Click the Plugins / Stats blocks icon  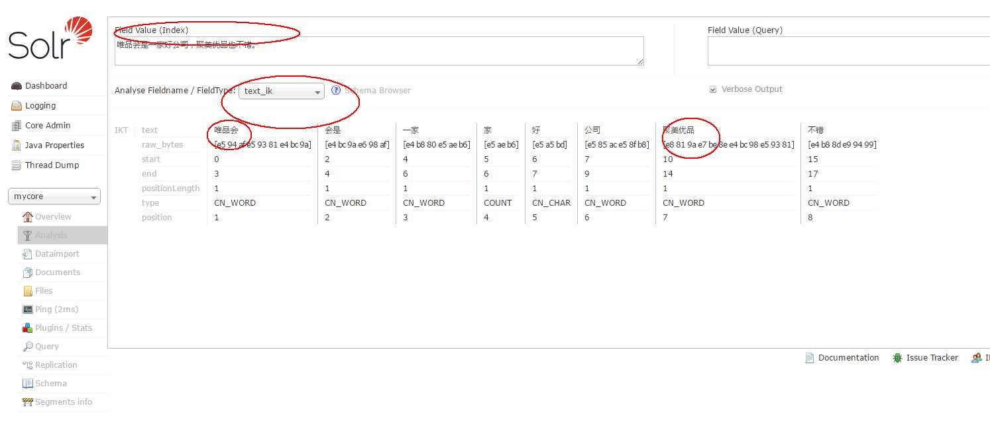27,328
